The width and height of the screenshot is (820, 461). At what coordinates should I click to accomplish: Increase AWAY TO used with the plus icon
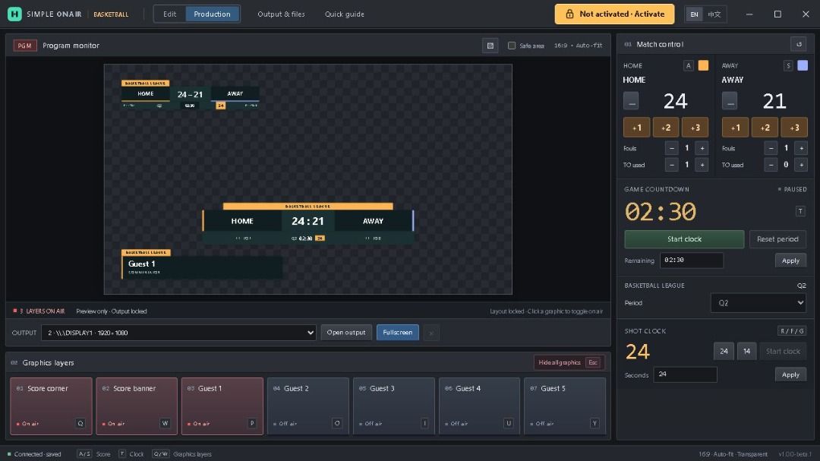[801, 165]
